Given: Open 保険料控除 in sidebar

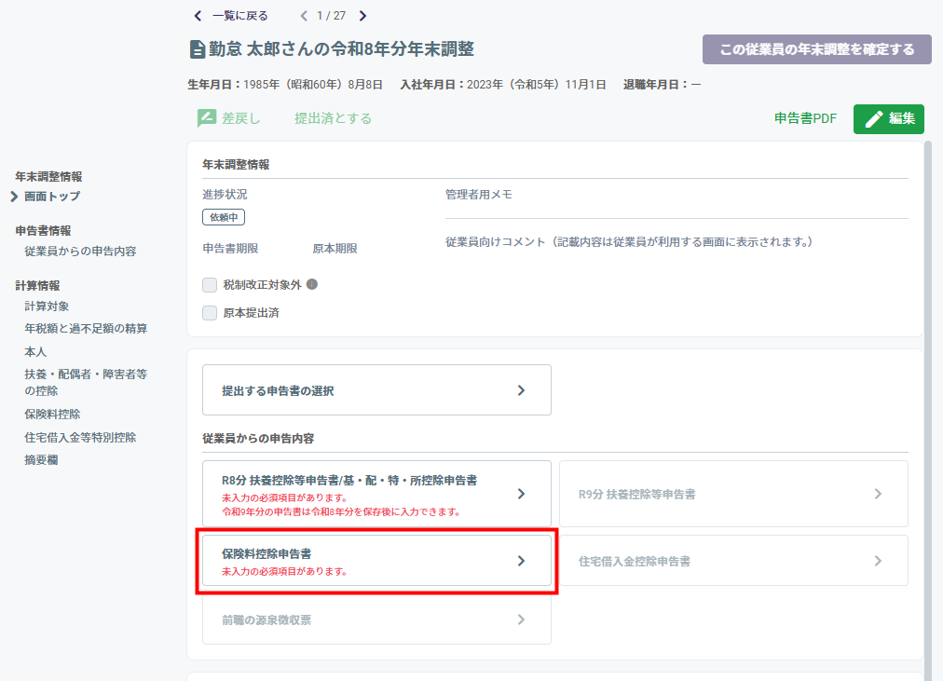Looking at the screenshot, I should pyautogui.click(x=52, y=415).
